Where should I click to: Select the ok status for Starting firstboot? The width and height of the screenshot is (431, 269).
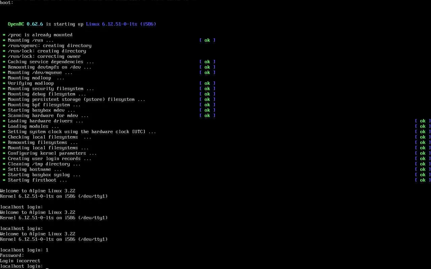click(x=423, y=180)
